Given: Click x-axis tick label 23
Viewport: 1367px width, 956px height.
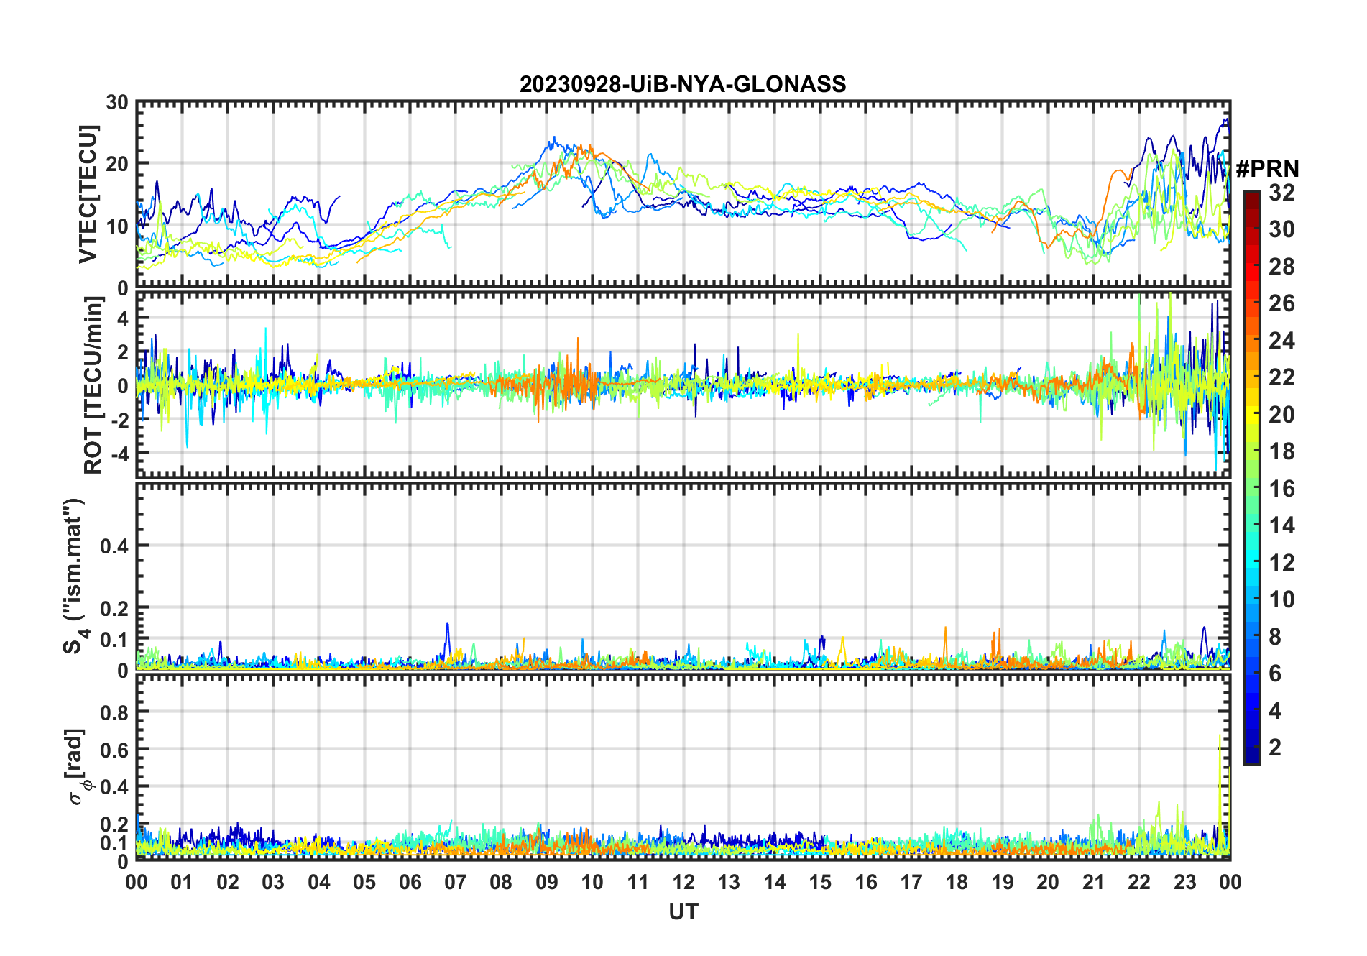Looking at the screenshot, I should click(x=1184, y=882).
